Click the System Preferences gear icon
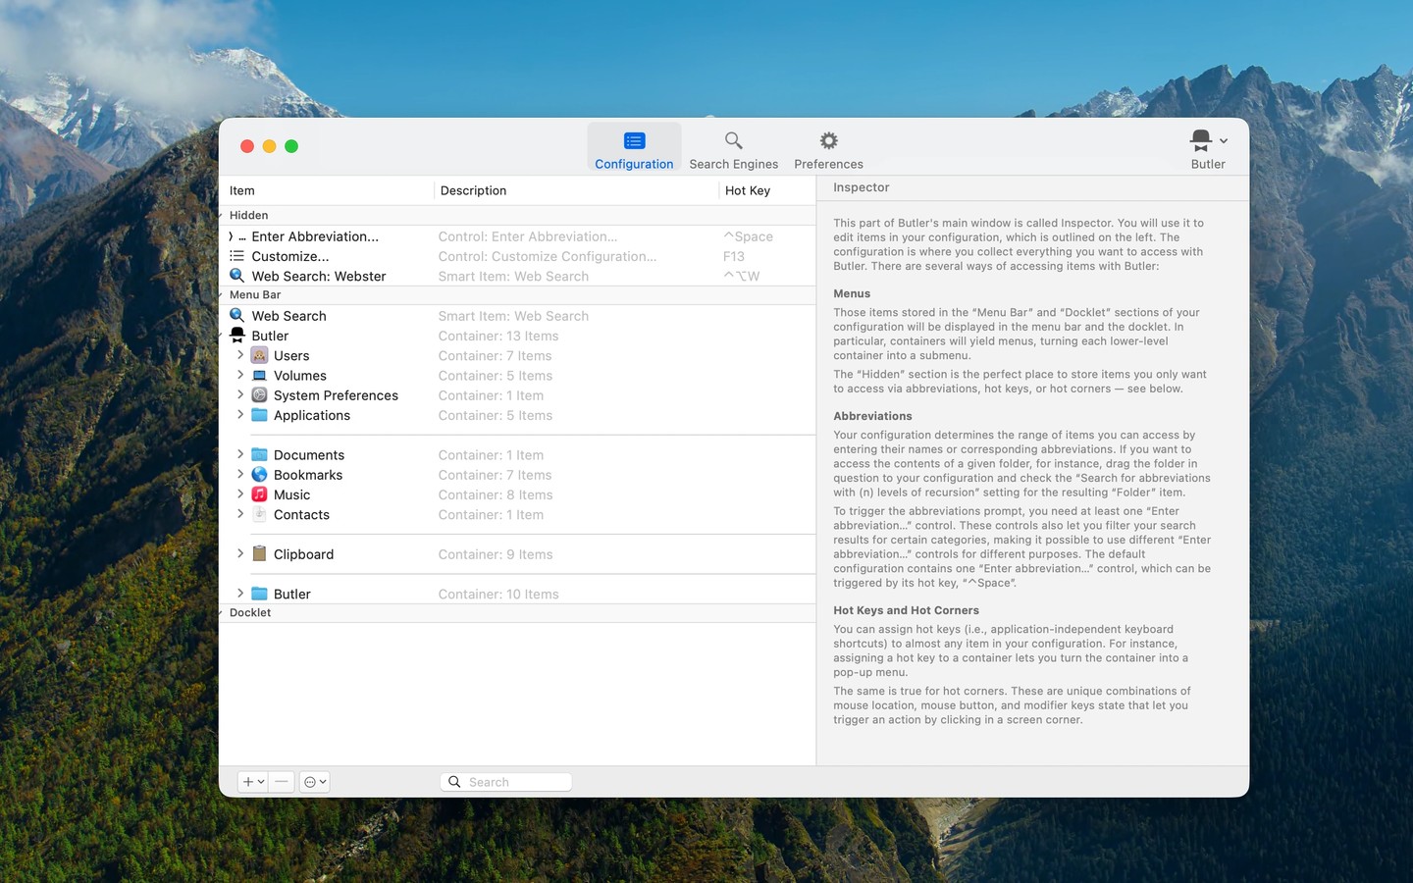This screenshot has height=883, width=1413. pos(259,394)
